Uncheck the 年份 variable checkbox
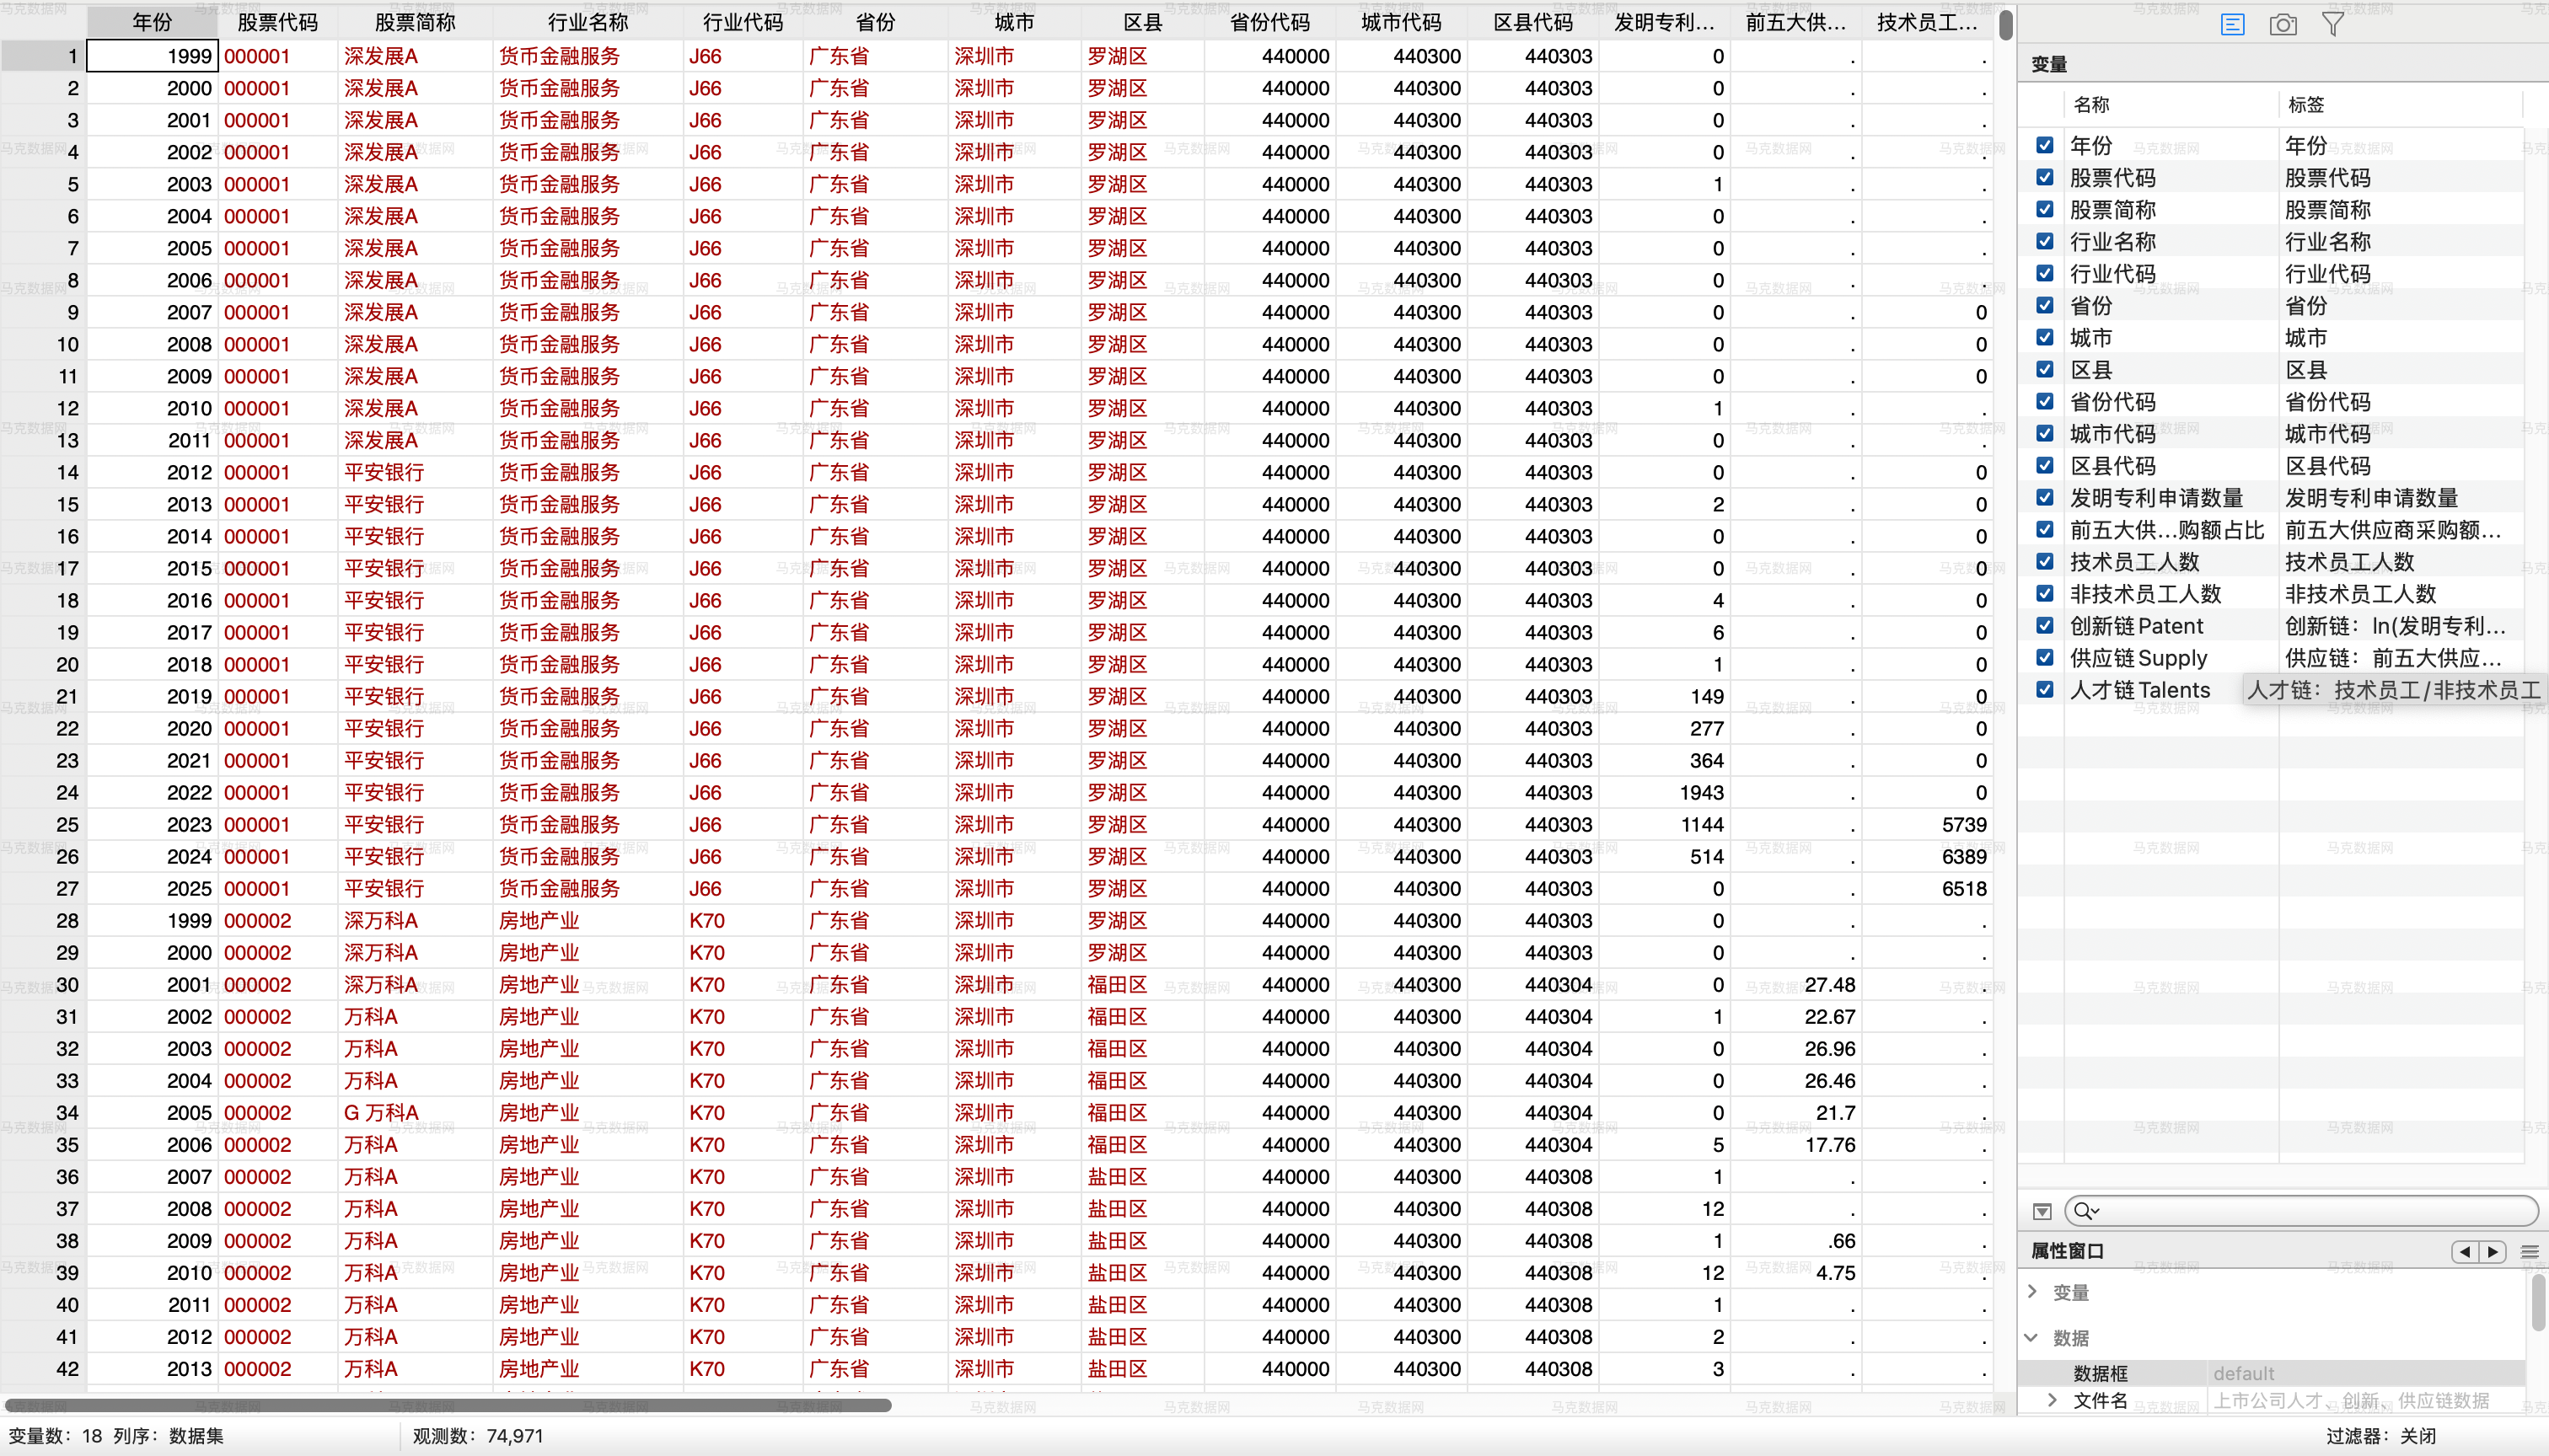 click(2045, 145)
